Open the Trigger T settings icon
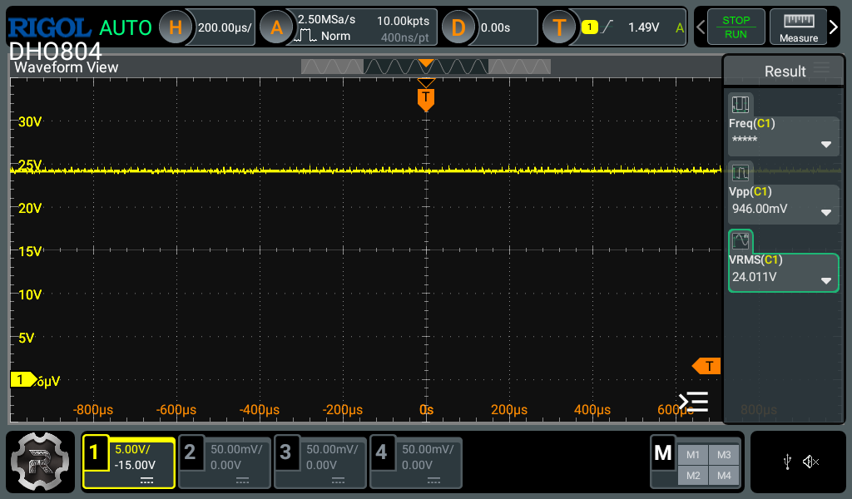The image size is (852, 499). (559, 27)
